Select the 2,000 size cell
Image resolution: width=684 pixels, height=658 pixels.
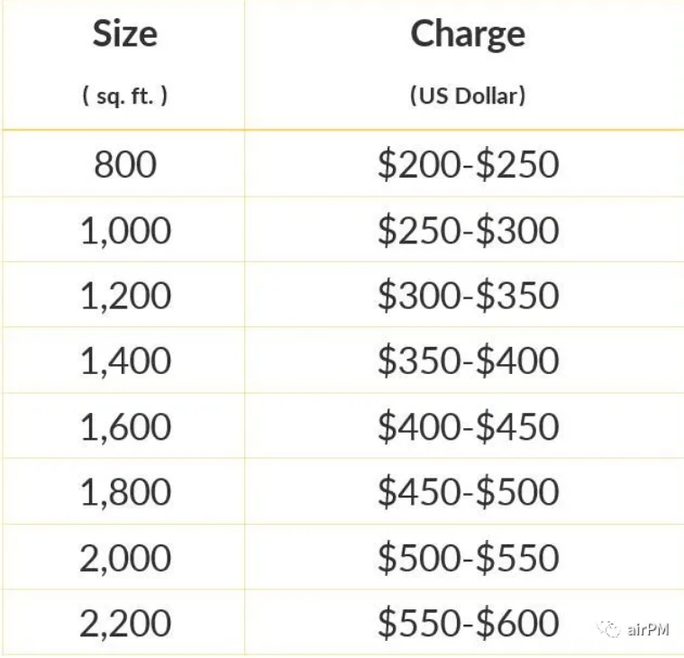tap(125, 558)
